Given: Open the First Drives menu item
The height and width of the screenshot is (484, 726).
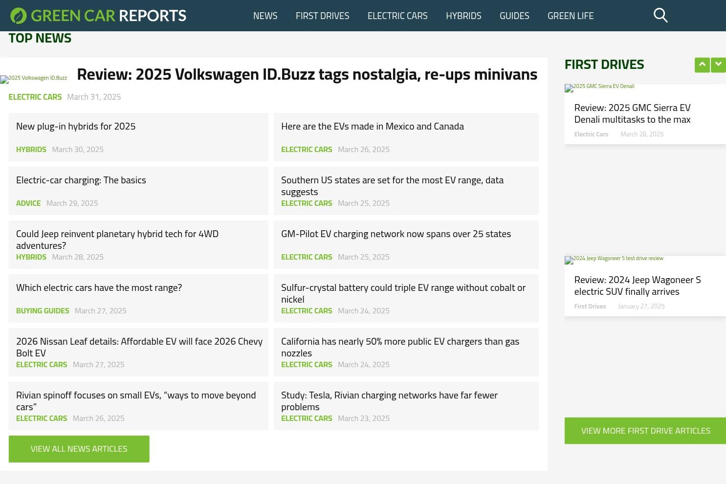Looking at the screenshot, I should [x=323, y=16].
